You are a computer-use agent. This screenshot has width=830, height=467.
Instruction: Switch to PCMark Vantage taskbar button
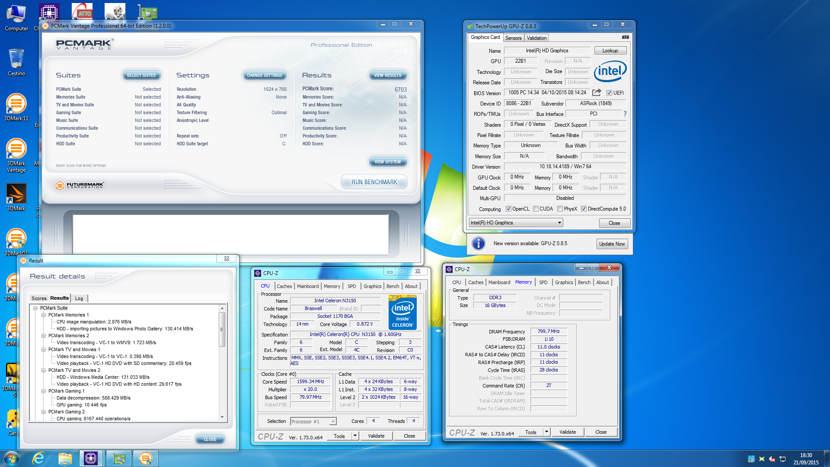pyautogui.click(x=146, y=458)
